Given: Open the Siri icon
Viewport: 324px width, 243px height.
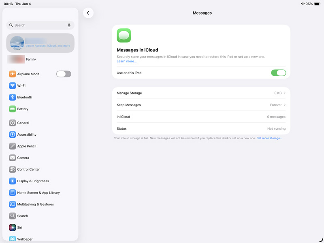Looking at the screenshot, I should tap(13, 228).
